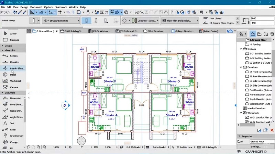Select the Marquee tool
Screen dimensions: 275x154
(x=14, y=40)
